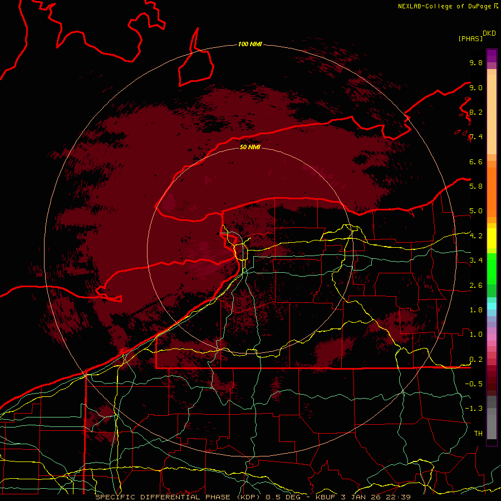The width and height of the screenshot is (501, 501).
Task: Click the 0.2 value on the color scale
Action: pos(476,359)
